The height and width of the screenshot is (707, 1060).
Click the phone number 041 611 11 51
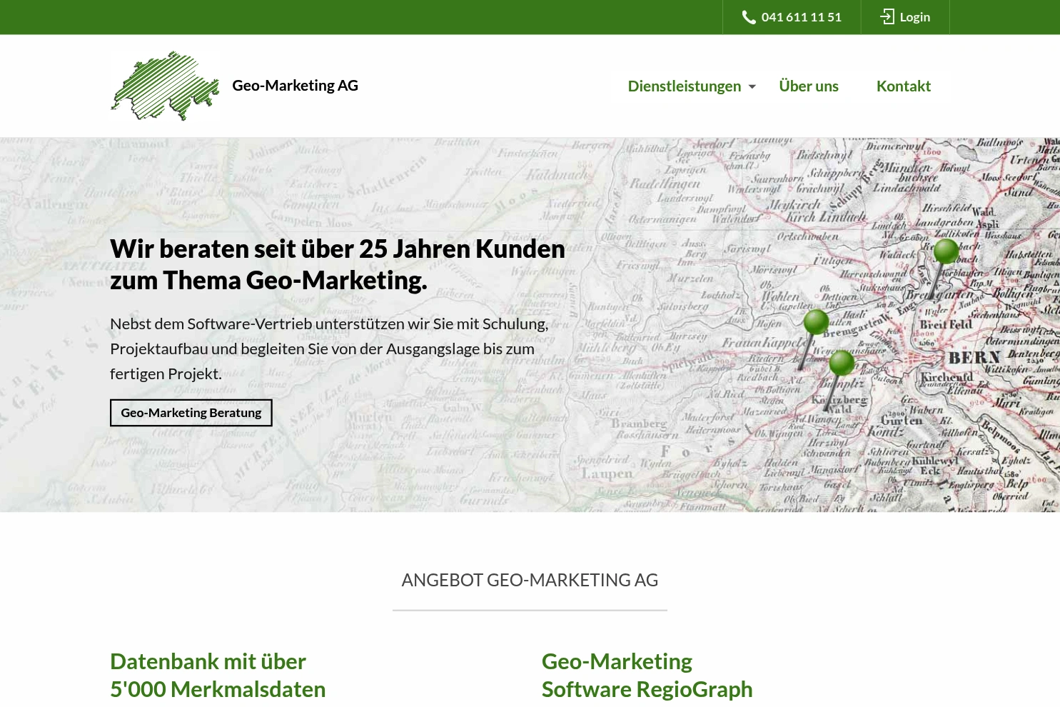click(801, 16)
